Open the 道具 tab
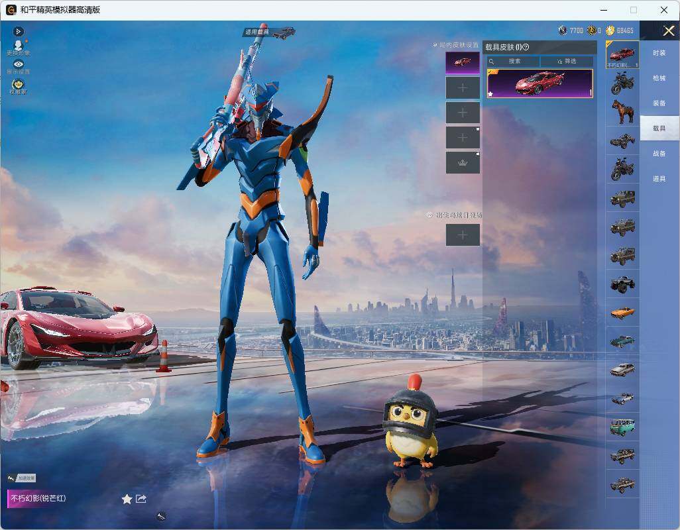Viewport: 680px width, 530px height. (x=659, y=179)
